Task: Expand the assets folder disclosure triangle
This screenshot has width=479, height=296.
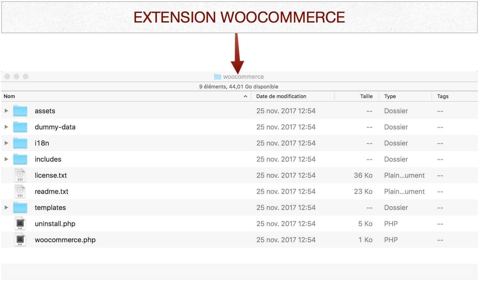Action: (6, 111)
